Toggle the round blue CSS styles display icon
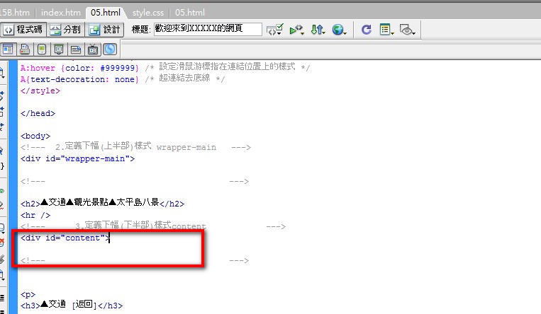The image size is (541, 314). coord(110,49)
